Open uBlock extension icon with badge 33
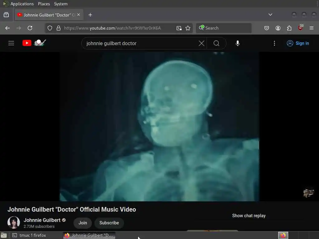 (301, 28)
